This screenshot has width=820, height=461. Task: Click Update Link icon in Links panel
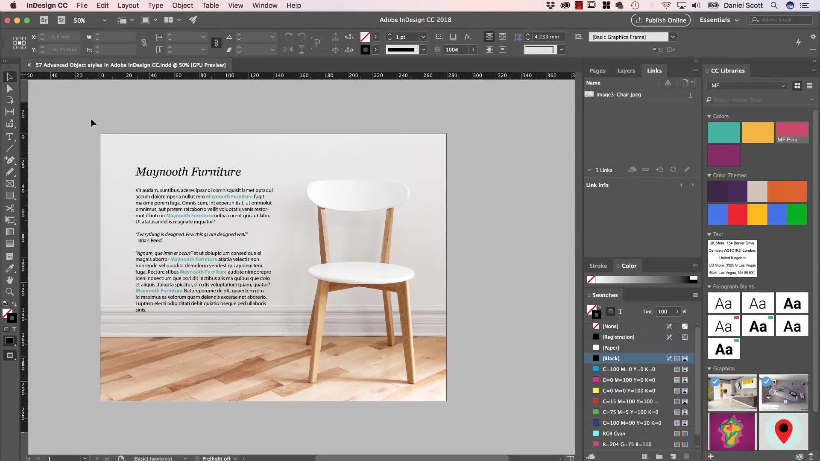pos(673,169)
